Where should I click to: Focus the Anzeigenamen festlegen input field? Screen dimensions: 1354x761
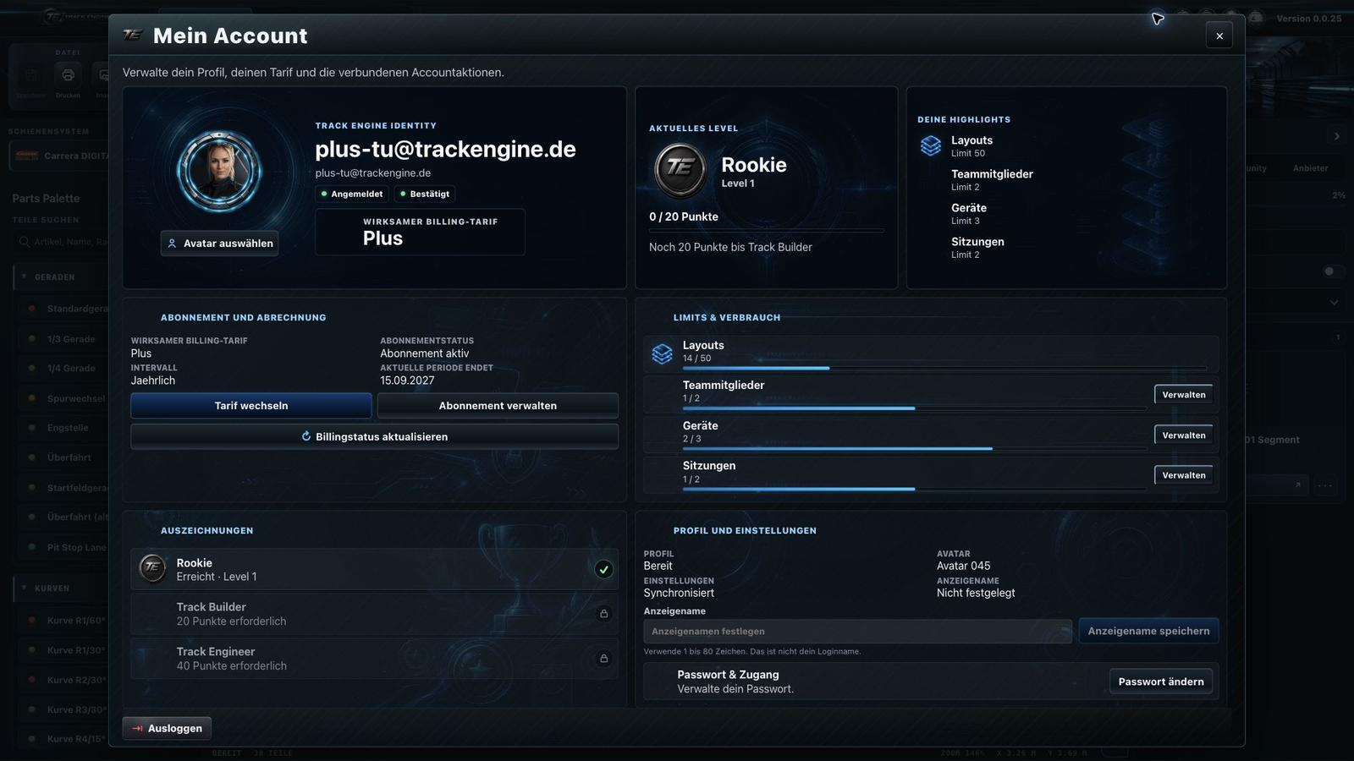tap(857, 632)
